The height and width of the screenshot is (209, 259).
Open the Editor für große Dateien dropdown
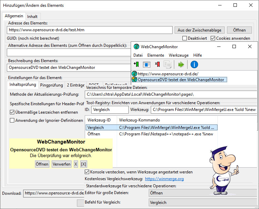point(203,193)
